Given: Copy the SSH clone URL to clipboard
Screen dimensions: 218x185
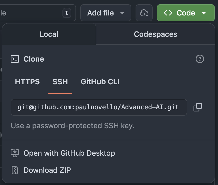Looking at the screenshot, I should pos(198,107).
